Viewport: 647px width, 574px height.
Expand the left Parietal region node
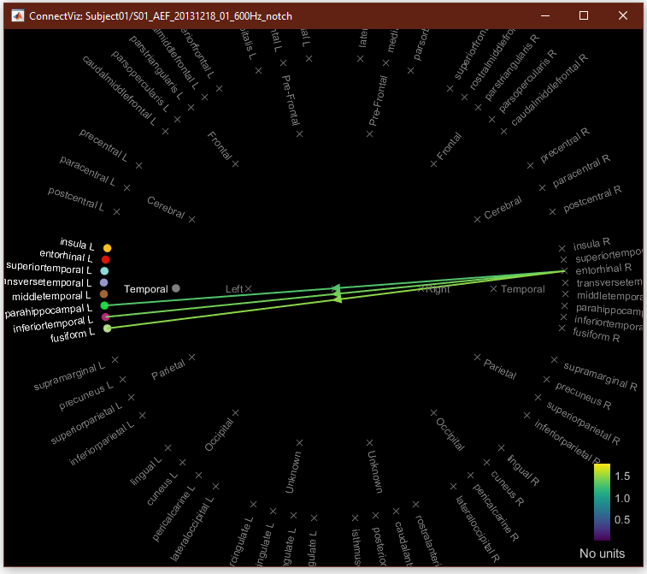click(x=192, y=357)
